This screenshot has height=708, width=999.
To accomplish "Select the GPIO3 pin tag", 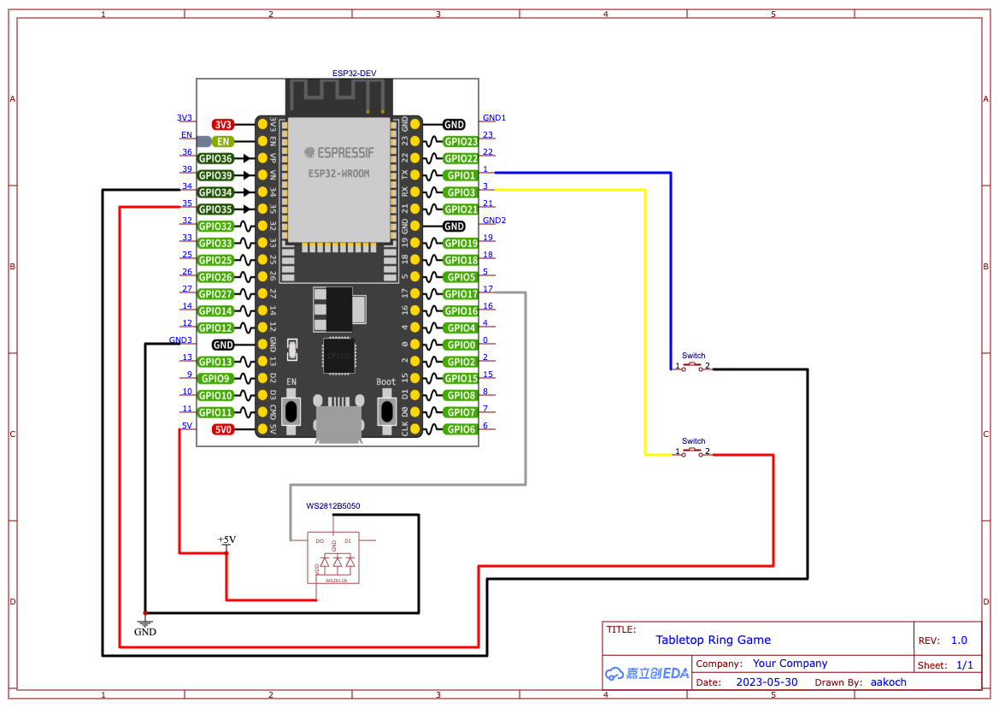I will 461,192.
